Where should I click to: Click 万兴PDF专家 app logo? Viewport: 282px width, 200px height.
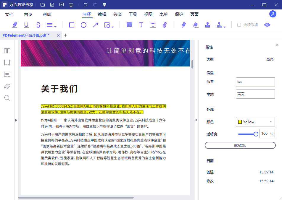[x=5, y=5]
